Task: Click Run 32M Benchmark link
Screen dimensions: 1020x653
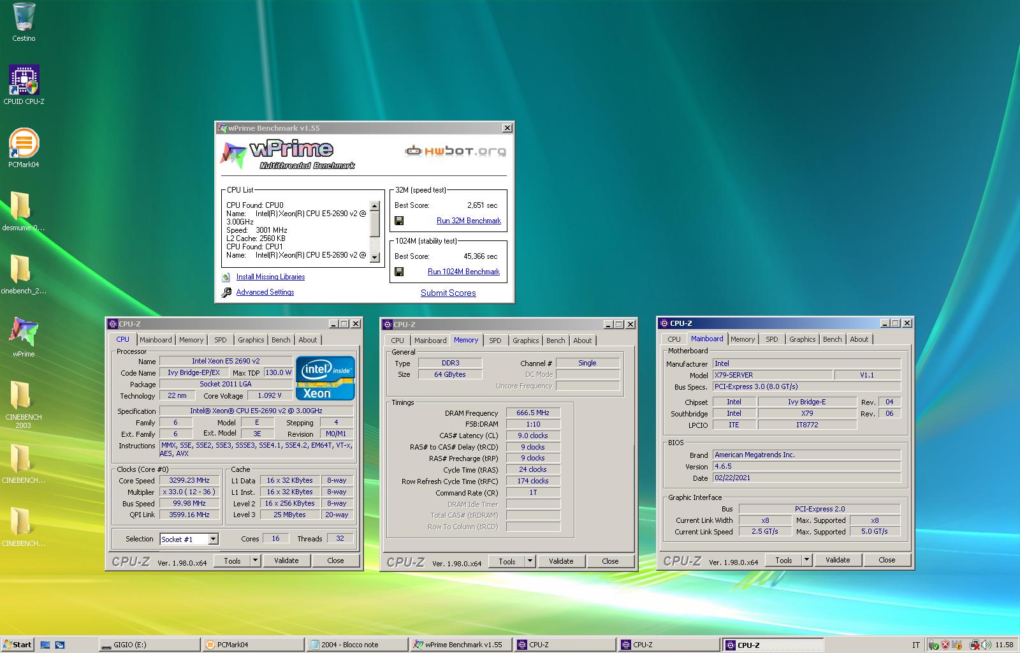Action: (469, 221)
